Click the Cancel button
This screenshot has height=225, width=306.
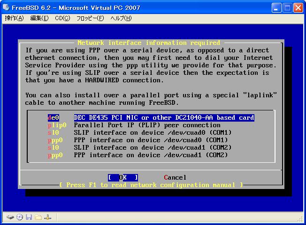(x=175, y=177)
